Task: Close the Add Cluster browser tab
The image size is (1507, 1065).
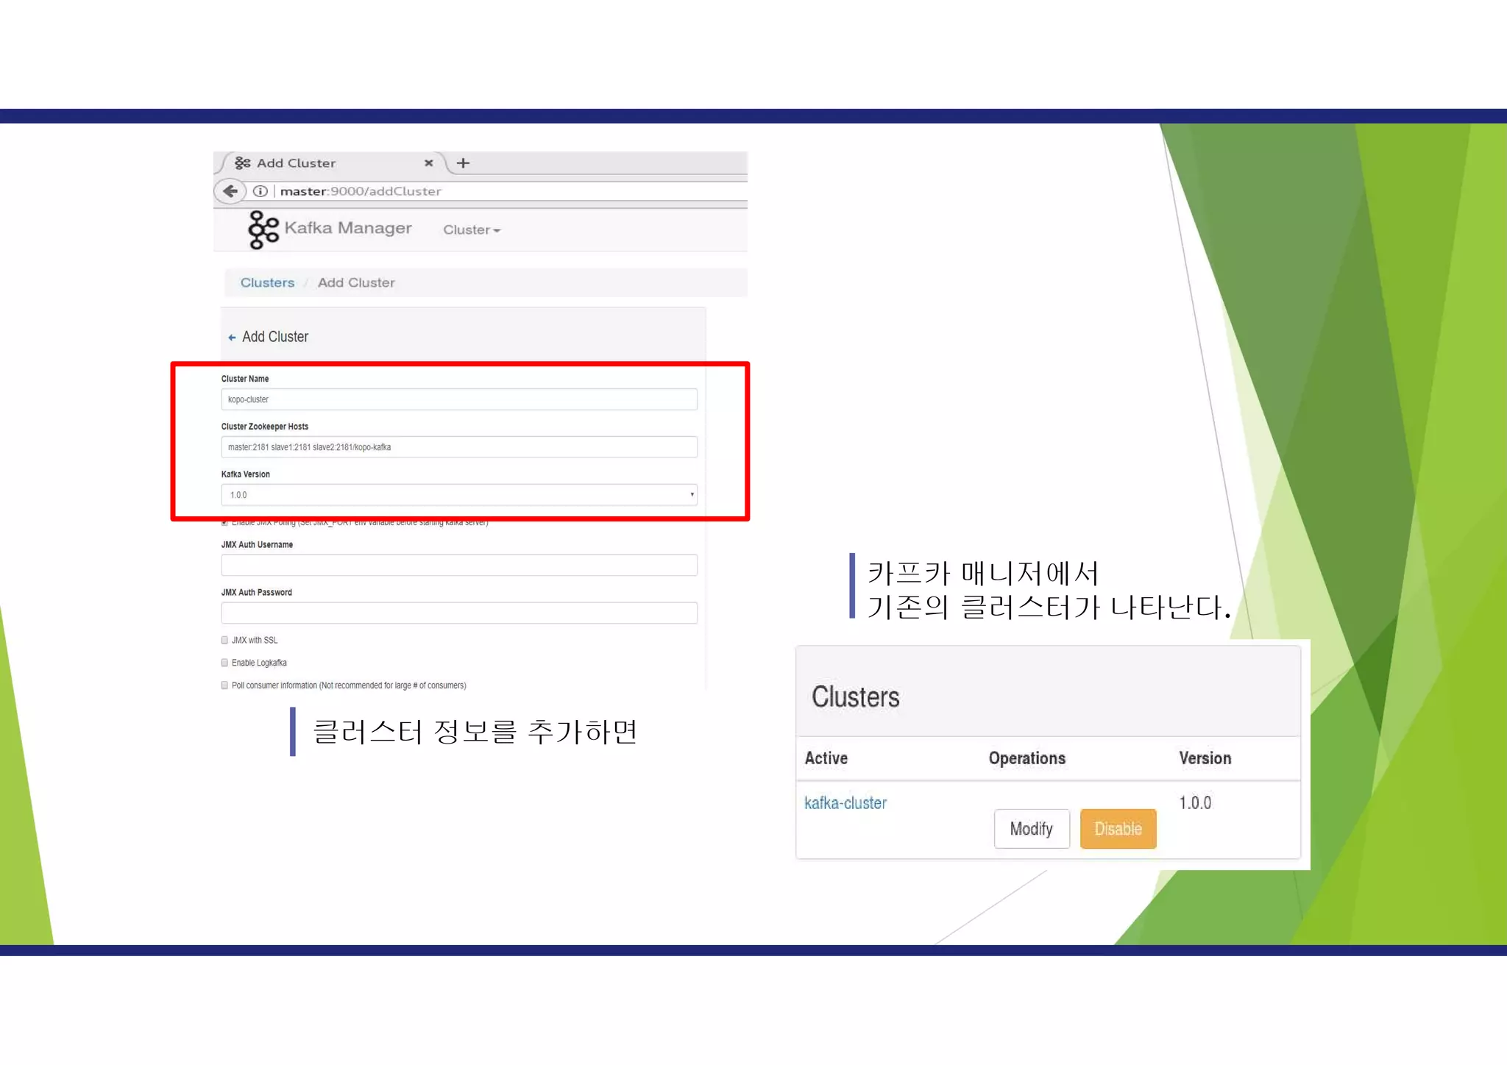Action: click(x=428, y=163)
